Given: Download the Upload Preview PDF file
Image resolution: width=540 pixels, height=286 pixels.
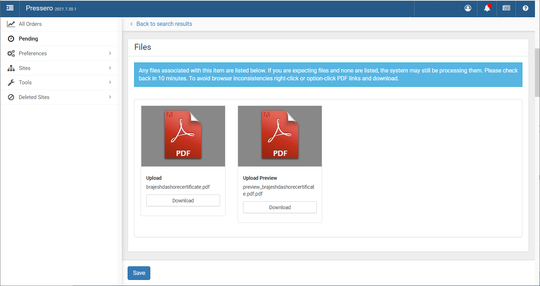Looking at the screenshot, I should [280, 207].
